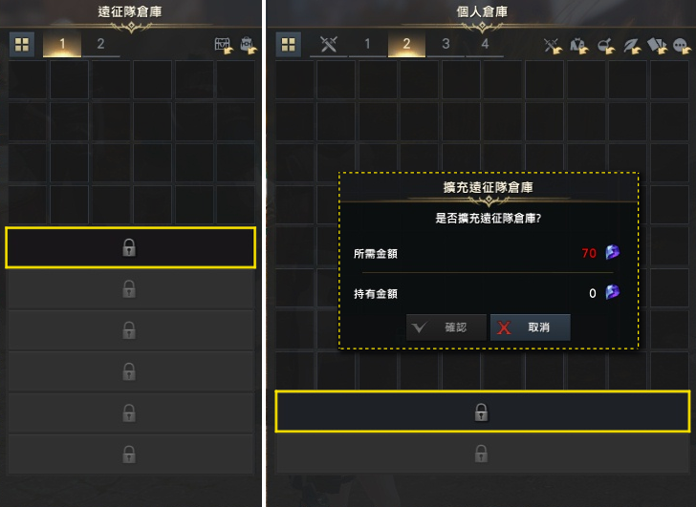Click the crossed swords move icon in 個人倉庫
Image resolution: width=696 pixels, height=507 pixels.
pos(553,45)
